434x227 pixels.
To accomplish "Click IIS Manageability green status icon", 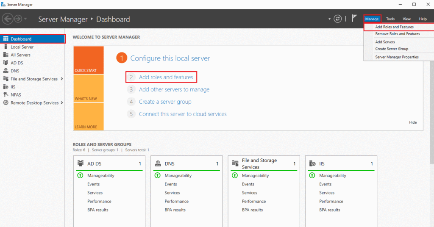I will pyautogui.click(x=312, y=175).
